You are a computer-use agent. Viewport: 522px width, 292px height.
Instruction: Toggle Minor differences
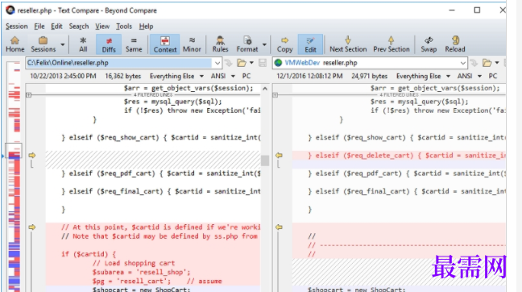(x=192, y=44)
